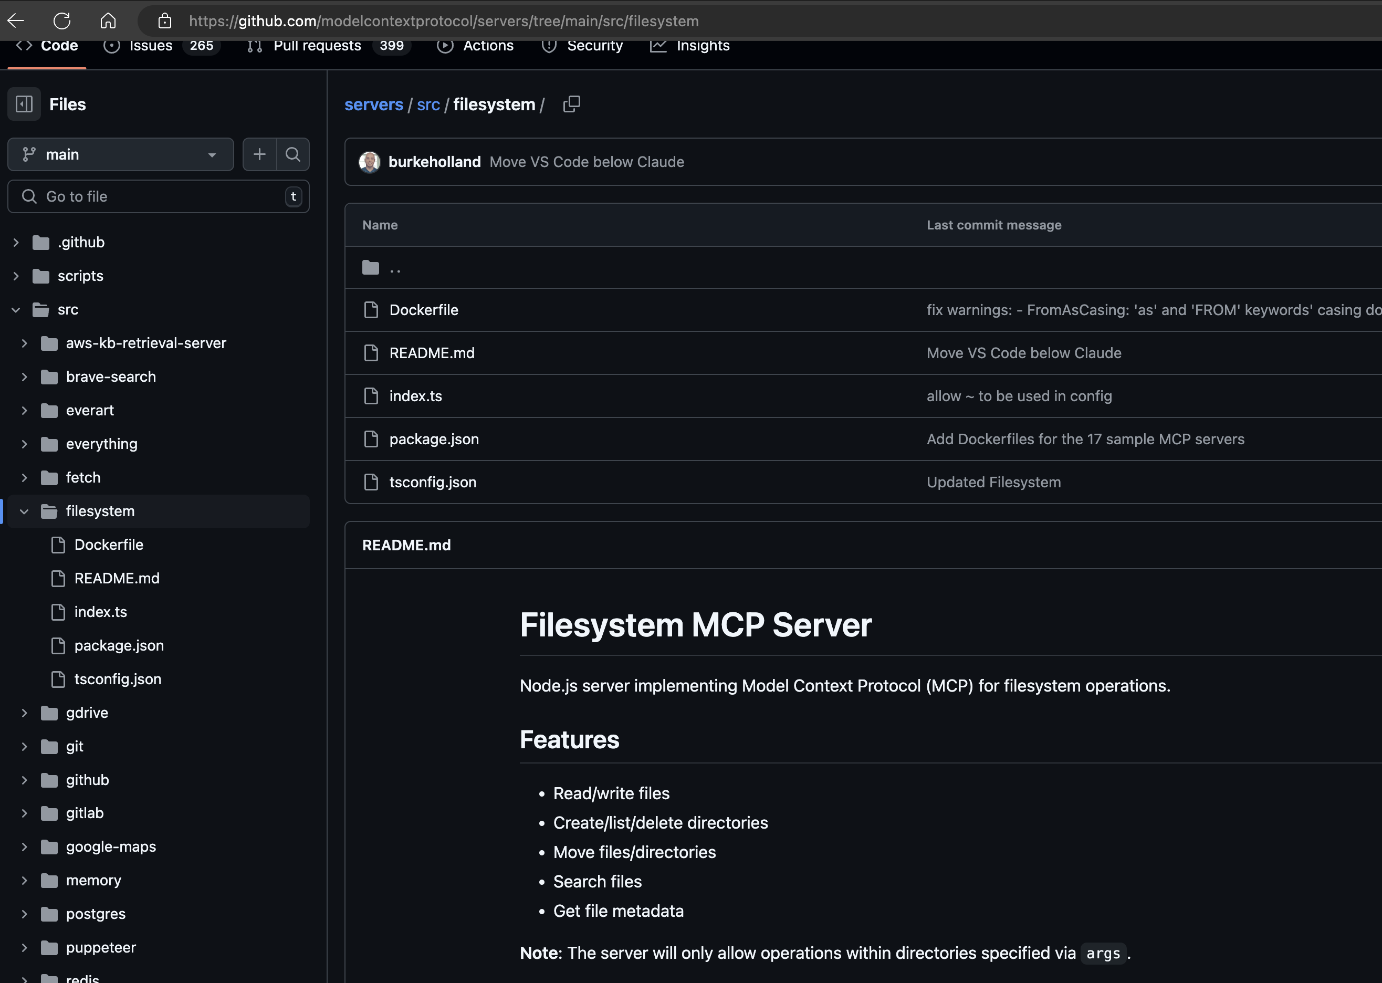Open the browser home icon
Viewport: 1382px width, 983px height.
pos(108,20)
